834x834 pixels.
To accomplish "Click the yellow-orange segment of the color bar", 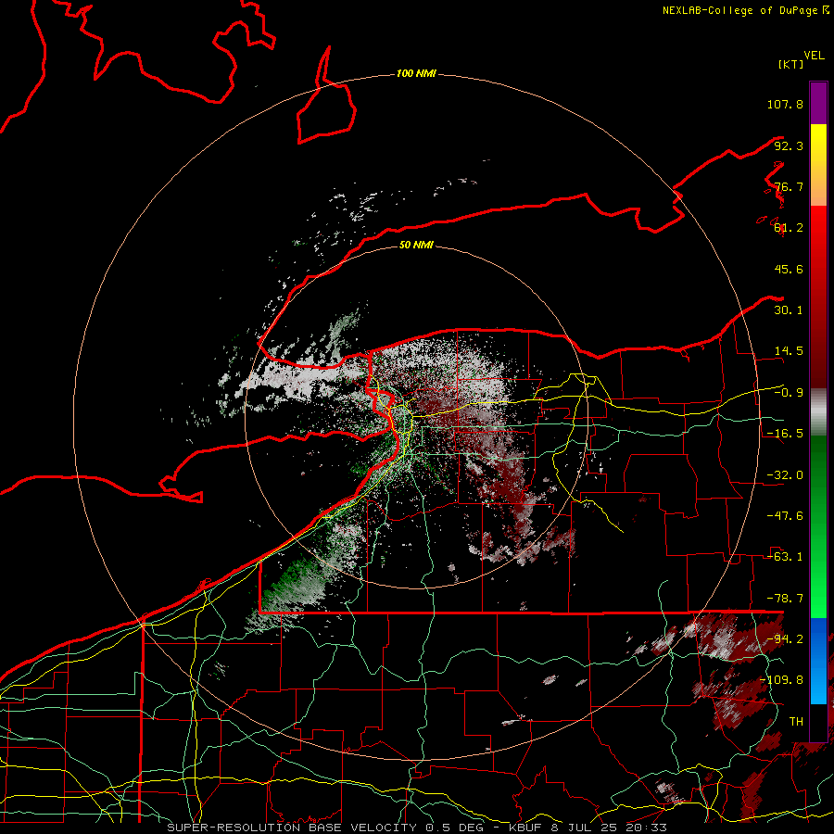I will pos(818,165).
